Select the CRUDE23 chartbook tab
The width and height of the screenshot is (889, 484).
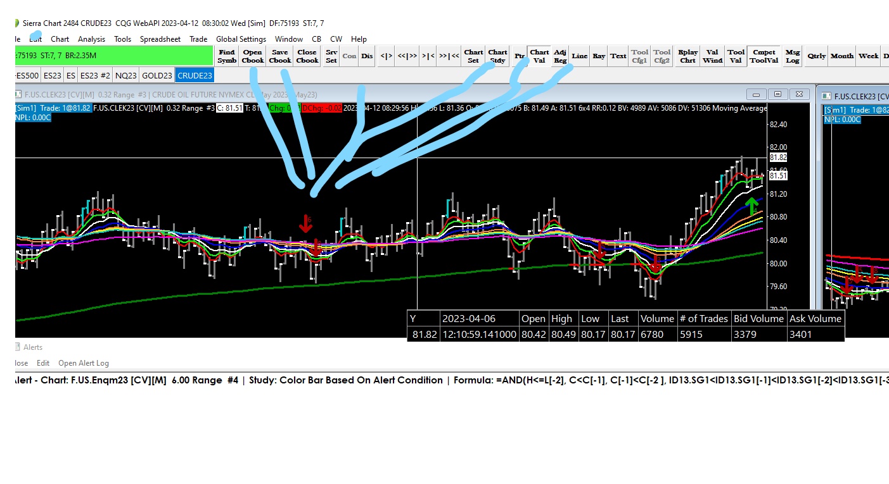(x=195, y=75)
